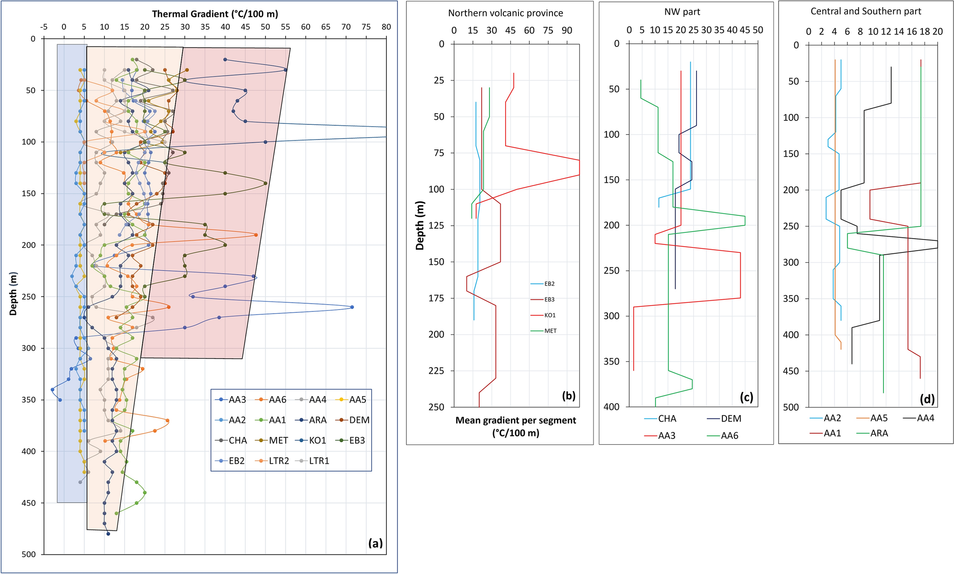The width and height of the screenshot is (954, 574).
Task: Click the AA1 legend entry in panel (a)
Action: 270,420
